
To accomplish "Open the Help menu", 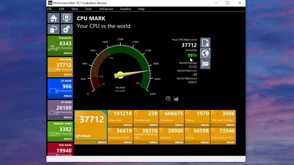I will click(141, 9).
